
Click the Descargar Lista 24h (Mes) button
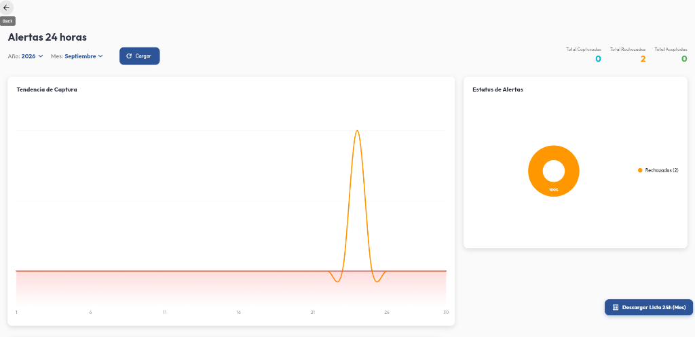[648, 307]
